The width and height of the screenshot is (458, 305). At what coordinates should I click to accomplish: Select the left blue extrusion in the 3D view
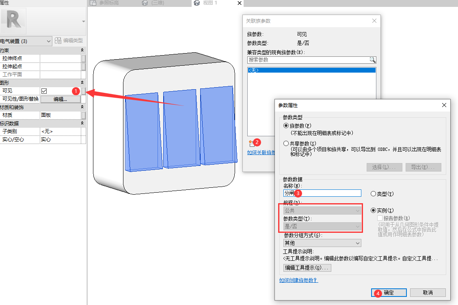point(143,132)
